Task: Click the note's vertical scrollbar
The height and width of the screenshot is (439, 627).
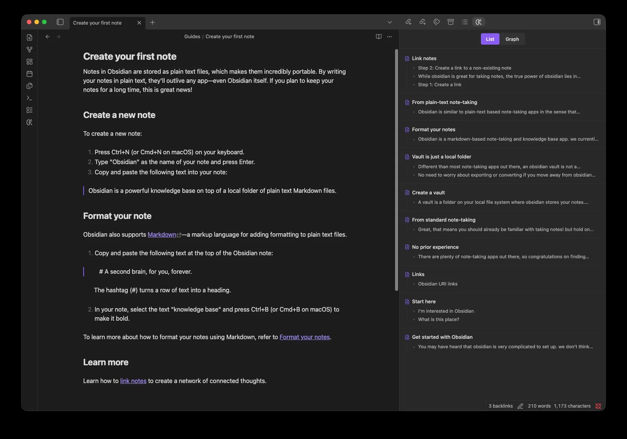Action: pyautogui.click(x=397, y=170)
